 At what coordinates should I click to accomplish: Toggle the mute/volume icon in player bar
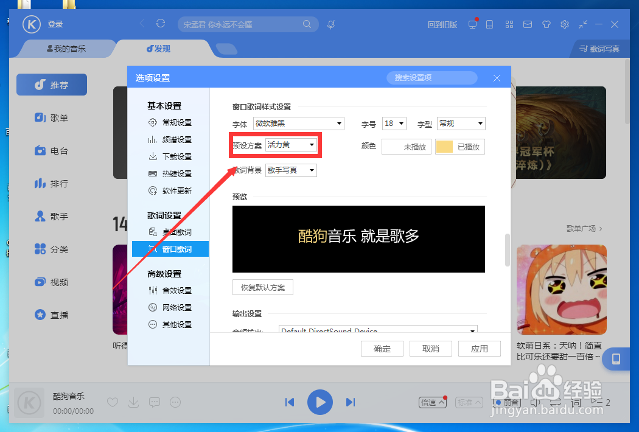(535, 402)
